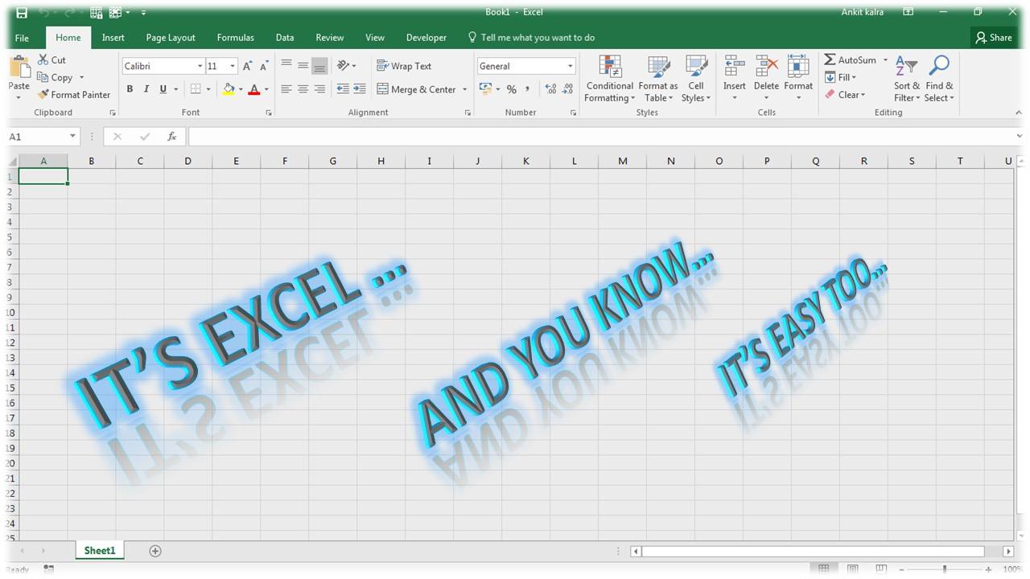Image resolution: width=1030 pixels, height=579 pixels.
Task: Open the File tab
Action: pyautogui.click(x=22, y=38)
